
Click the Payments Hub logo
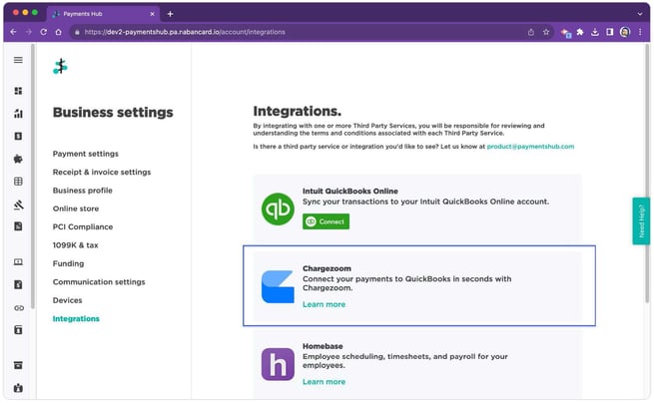coord(61,66)
